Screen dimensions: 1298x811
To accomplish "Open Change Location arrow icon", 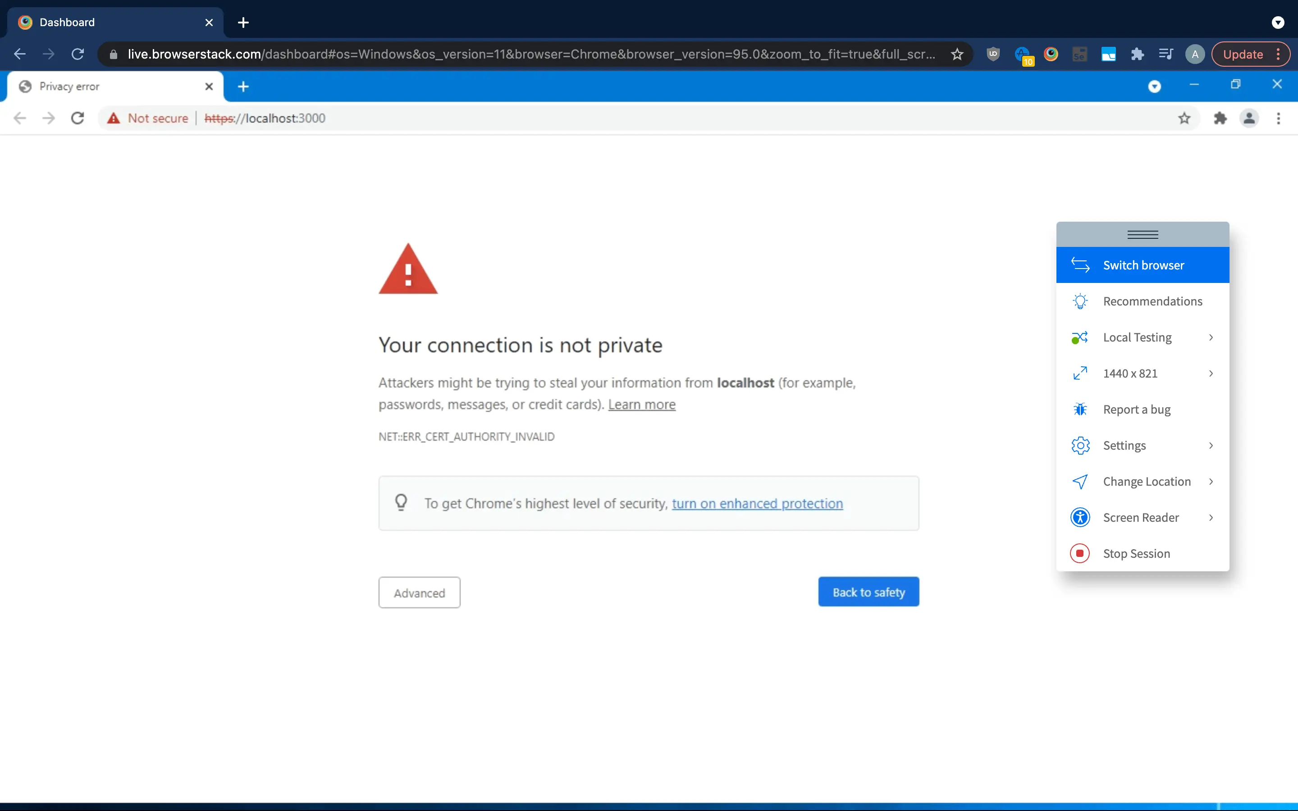I will 1080,482.
